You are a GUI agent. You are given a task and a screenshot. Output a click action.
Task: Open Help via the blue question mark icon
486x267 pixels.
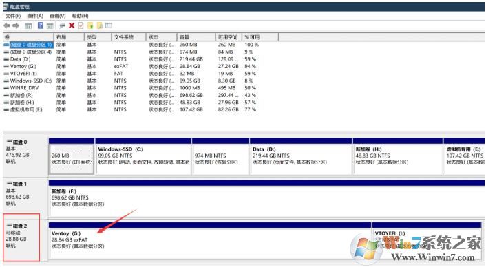coord(41,25)
